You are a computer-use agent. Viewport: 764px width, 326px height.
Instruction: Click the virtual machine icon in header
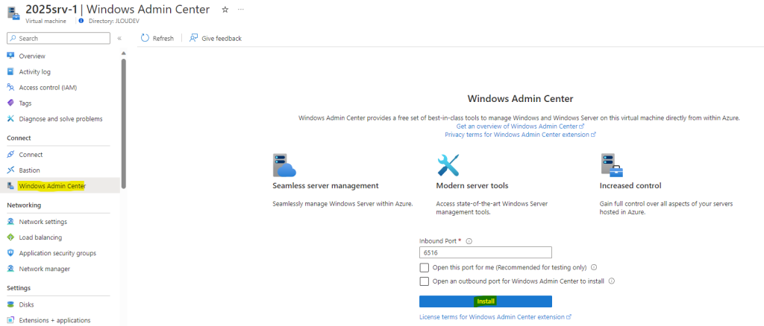[13, 13]
